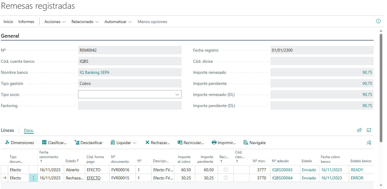
Task: Switch to the Docs. tab
Action: pyautogui.click(x=29, y=131)
